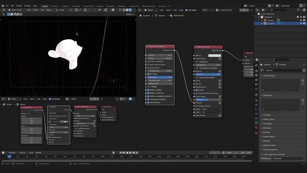Open the Render properties tab icon
The height and width of the screenshot is (173, 307).
coord(256,71)
